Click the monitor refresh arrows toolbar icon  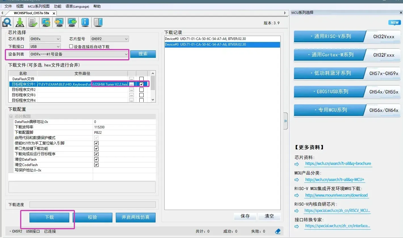click(46, 22)
